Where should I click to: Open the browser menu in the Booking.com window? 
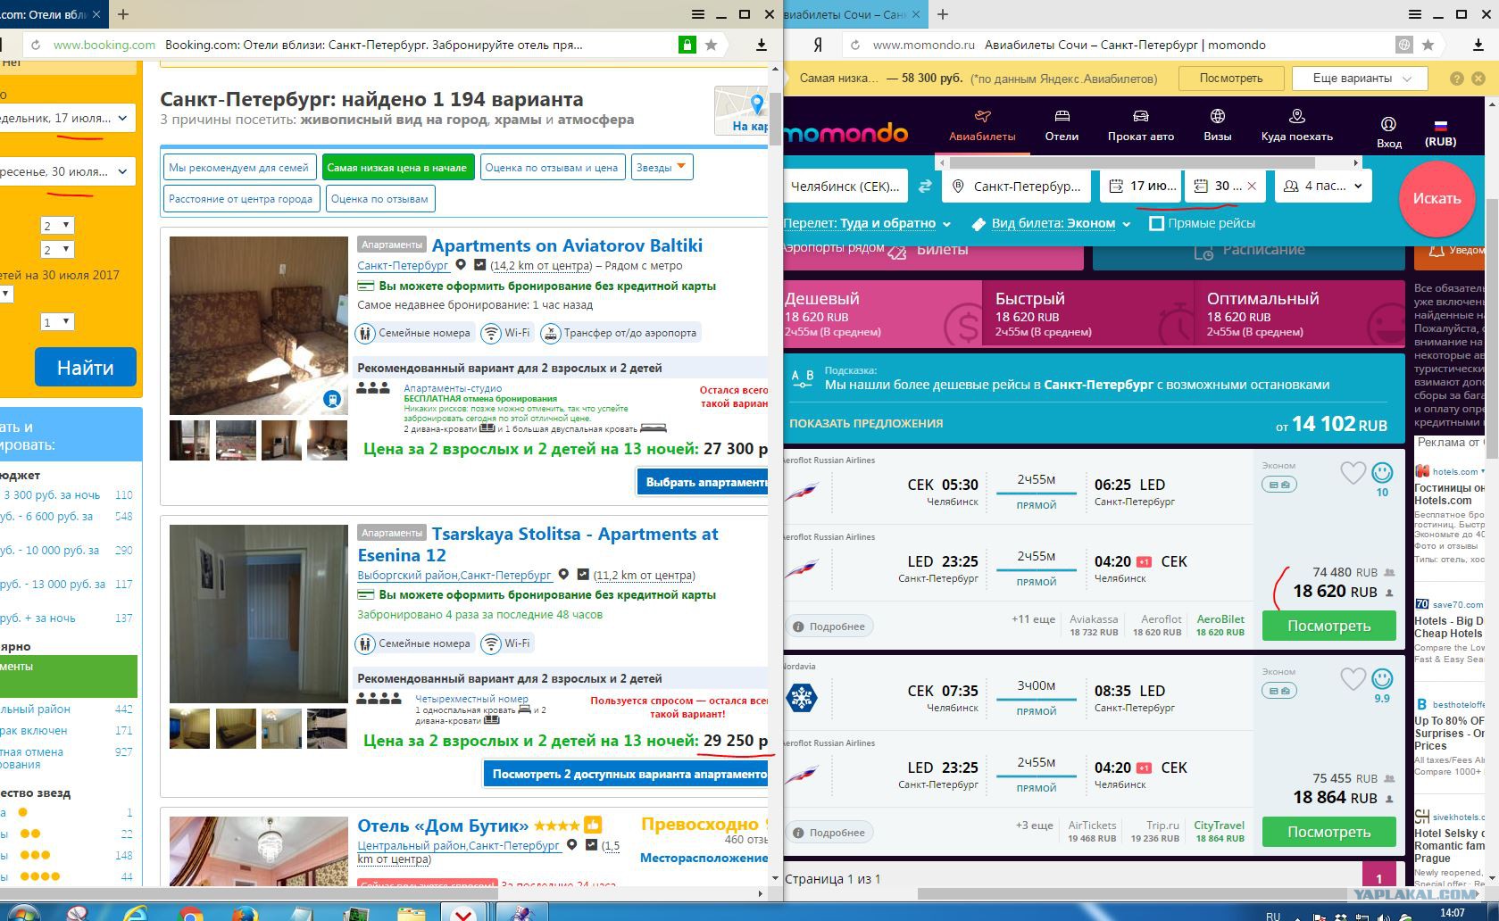[698, 14]
